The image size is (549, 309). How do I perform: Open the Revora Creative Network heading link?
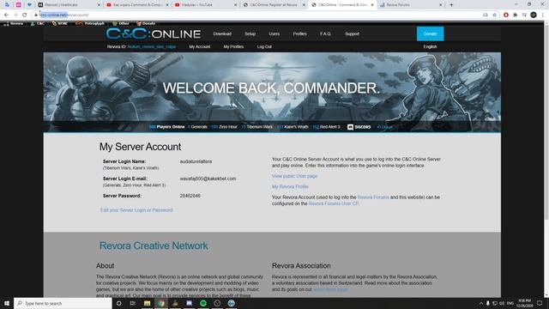(154, 246)
